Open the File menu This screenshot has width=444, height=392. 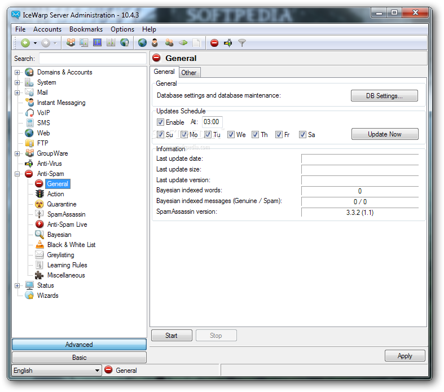click(20, 29)
